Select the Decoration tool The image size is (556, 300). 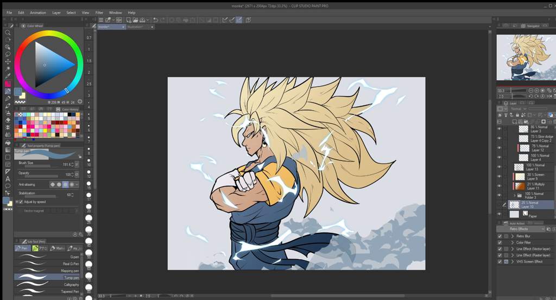click(8, 127)
